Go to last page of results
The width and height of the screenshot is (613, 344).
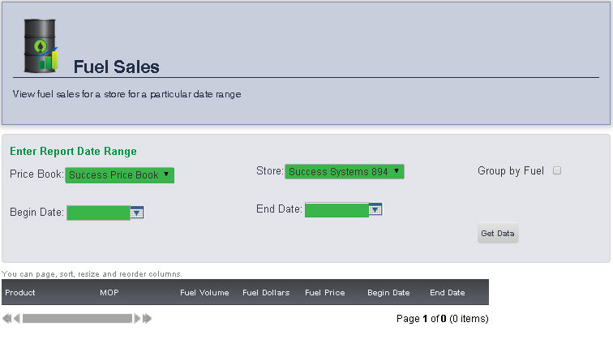click(148, 319)
